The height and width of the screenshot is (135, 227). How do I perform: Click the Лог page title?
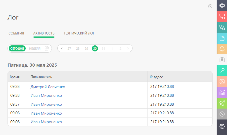pos(13,17)
